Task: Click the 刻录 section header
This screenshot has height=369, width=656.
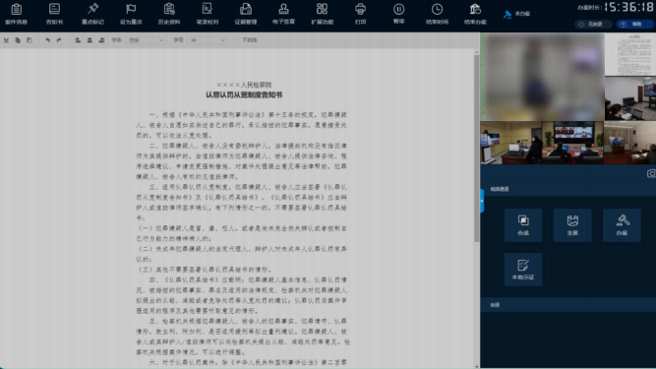Action: 568,305
